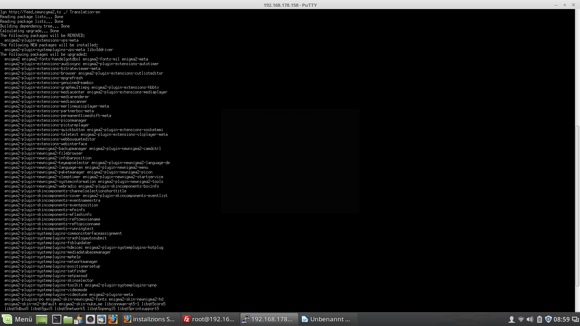Viewport: 580px width, 326px height.
Task: Open the Wi-Fi network tray icon
Action: tap(521, 319)
